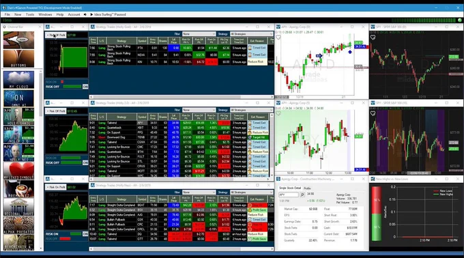464x258 pixels.
Task: Click the L/S column header in Holly 2.0
Action: tap(102, 117)
